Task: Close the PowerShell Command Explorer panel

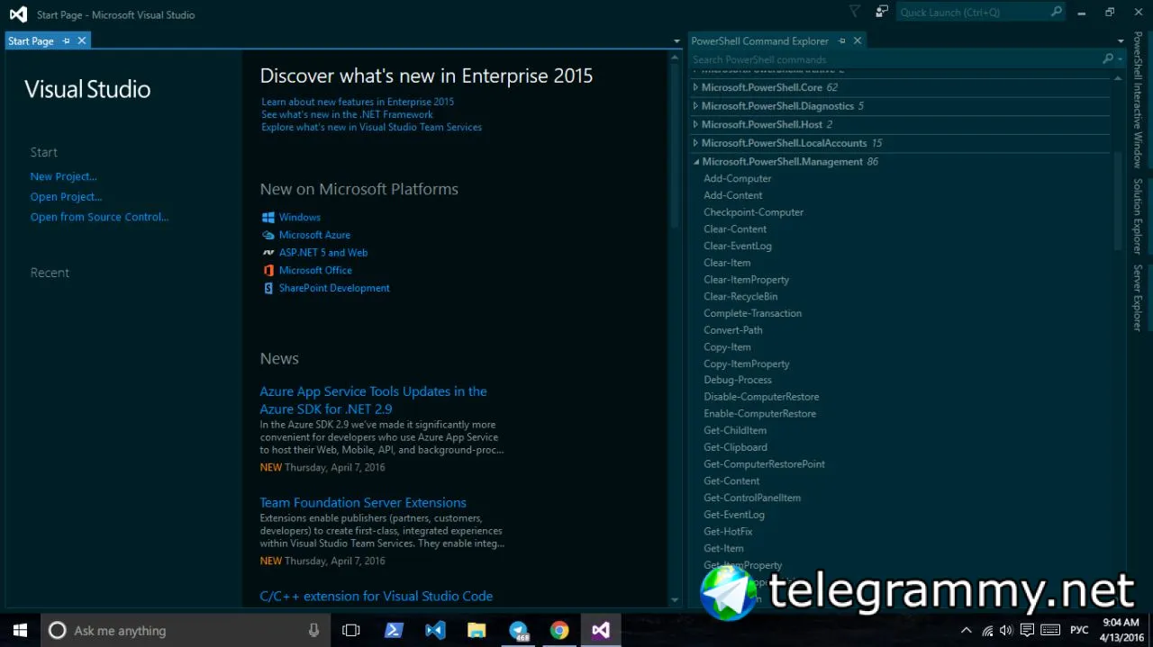Action: point(858,41)
